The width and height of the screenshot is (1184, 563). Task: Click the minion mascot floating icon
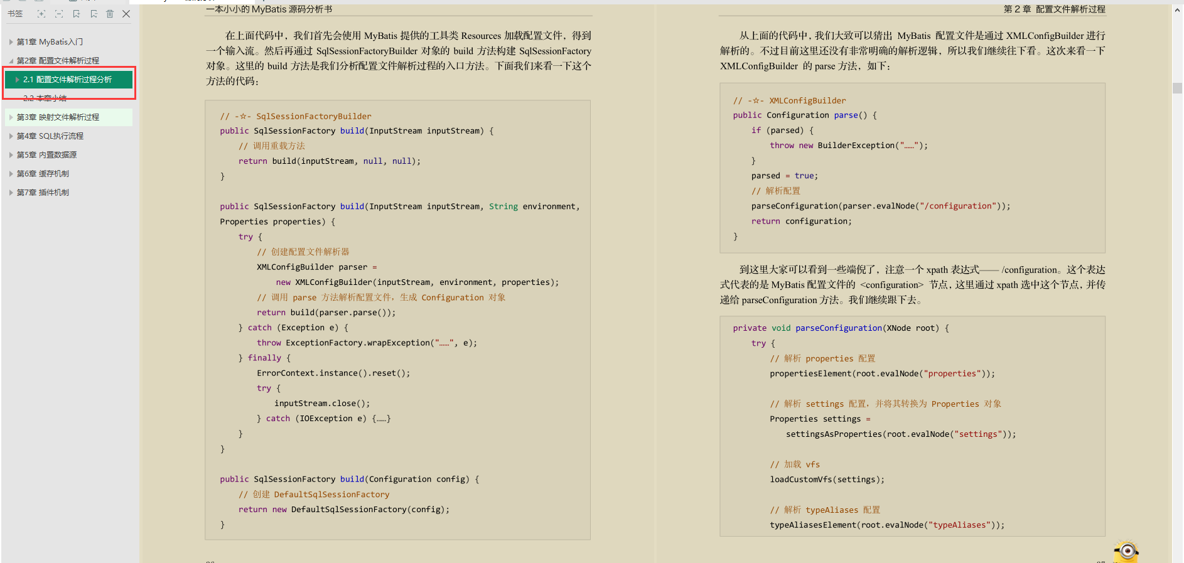coord(1126,552)
